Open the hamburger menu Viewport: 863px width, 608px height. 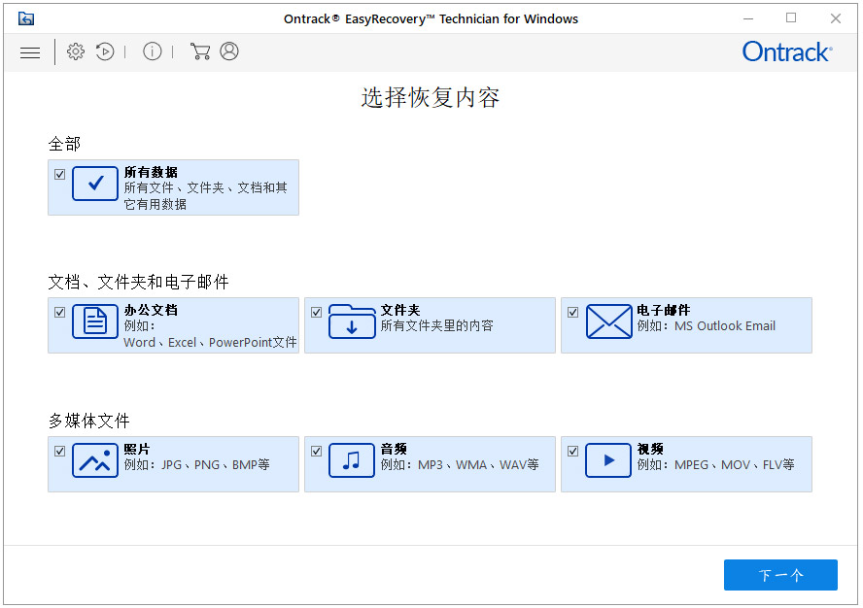click(30, 51)
